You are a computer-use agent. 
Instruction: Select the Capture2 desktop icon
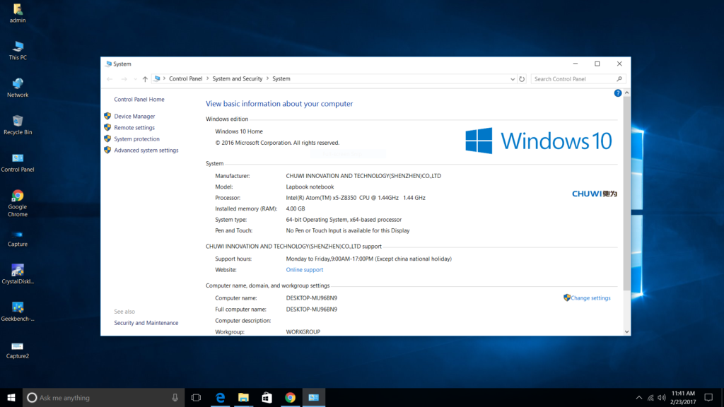18,350
